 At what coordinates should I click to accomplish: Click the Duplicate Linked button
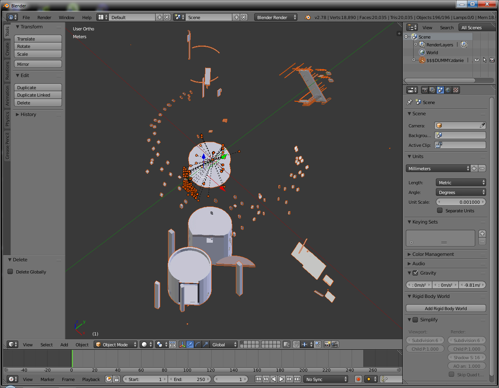38,95
